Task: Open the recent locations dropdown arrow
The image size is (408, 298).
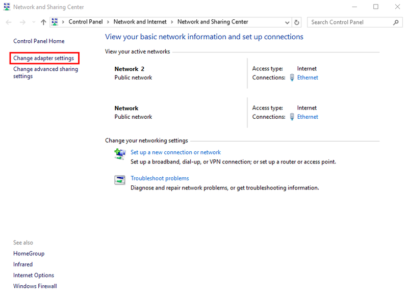Action: [34, 22]
